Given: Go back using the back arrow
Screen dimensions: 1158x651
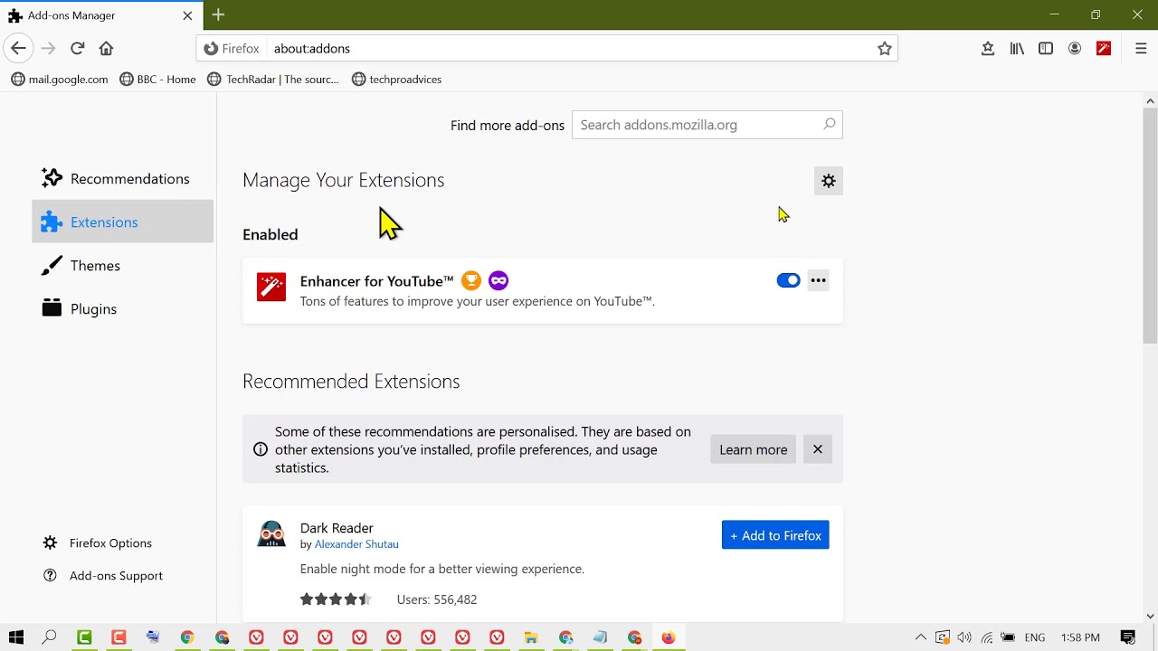Looking at the screenshot, I should tap(18, 48).
